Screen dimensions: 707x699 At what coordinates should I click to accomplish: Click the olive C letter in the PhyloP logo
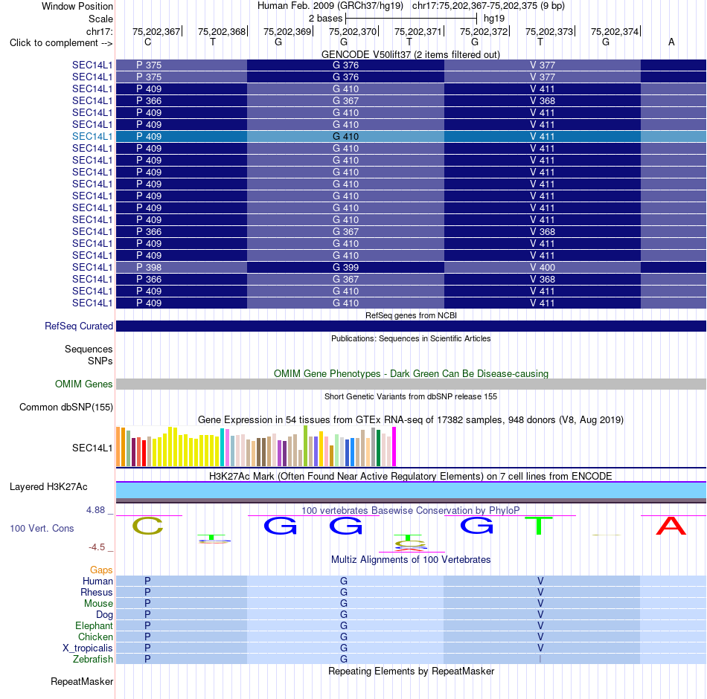coord(147,526)
